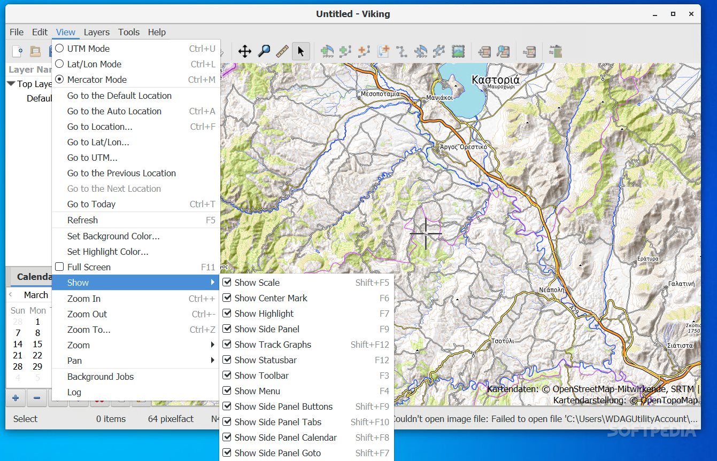The height and width of the screenshot is (461, 717).
Task: Open the File menu
Action: (x=17, y=32)
